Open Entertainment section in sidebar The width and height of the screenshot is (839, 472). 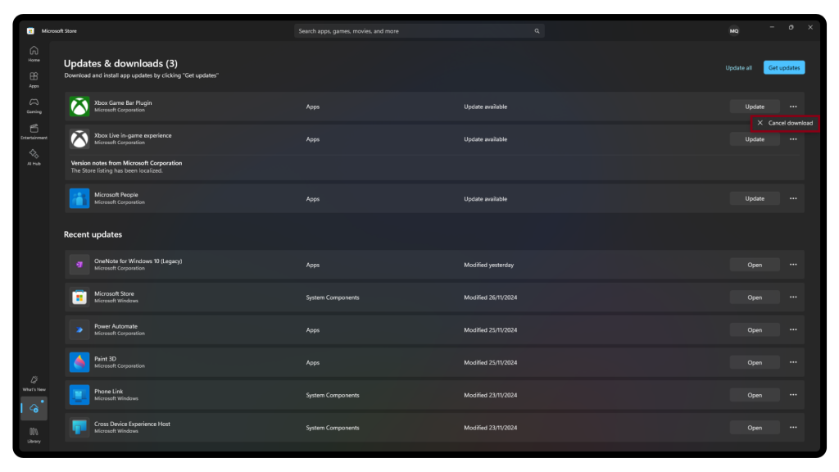click(34, 132)
